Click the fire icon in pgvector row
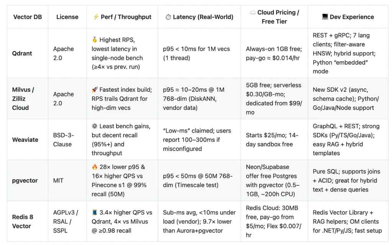The image size is (392, 245). coord(95,167)
